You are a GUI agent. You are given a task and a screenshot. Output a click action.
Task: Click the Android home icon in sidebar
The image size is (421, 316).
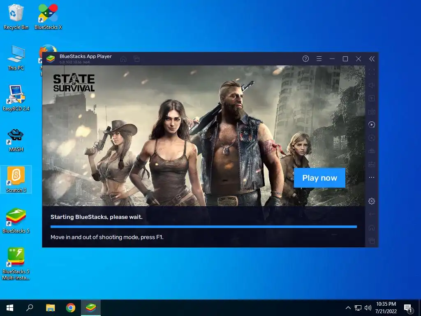pyautogui.click(x=372, y=228)
